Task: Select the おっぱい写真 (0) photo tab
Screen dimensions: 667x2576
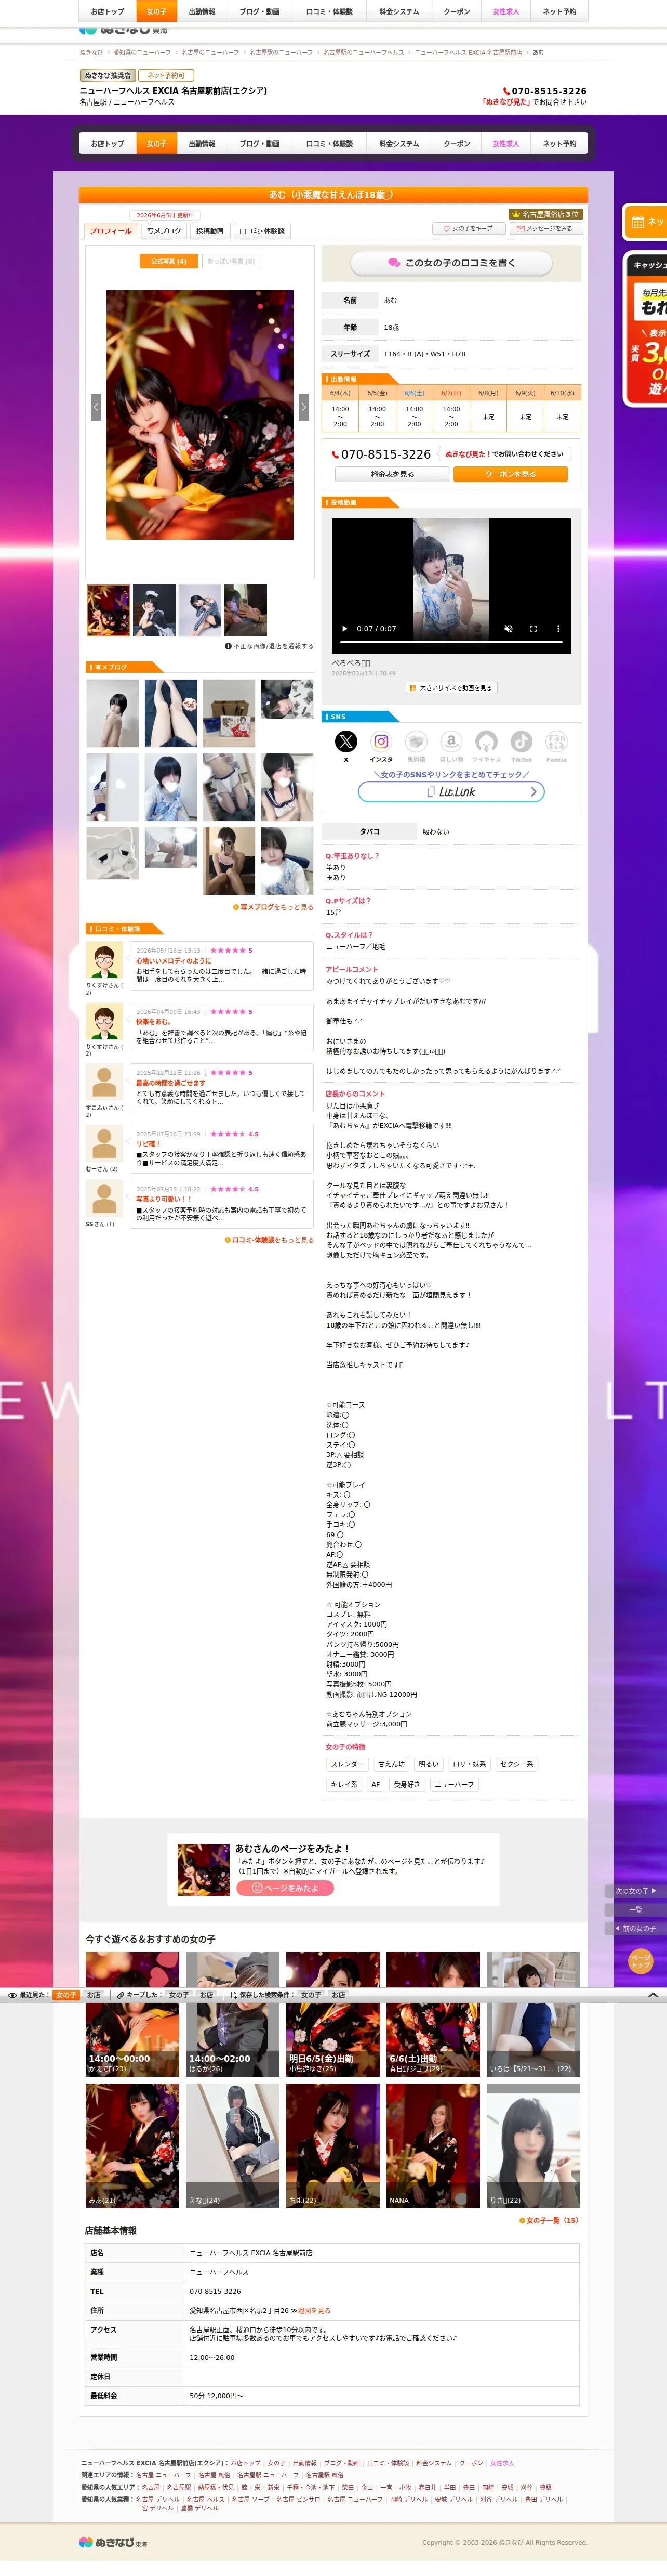Action: (231, 261)
